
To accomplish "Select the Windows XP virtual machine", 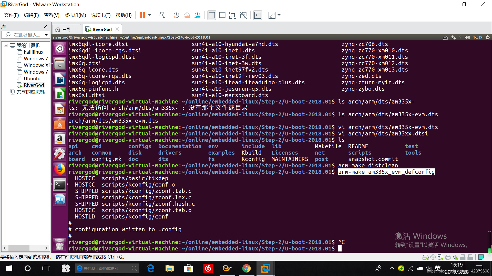I will click(x=33, y=65).
